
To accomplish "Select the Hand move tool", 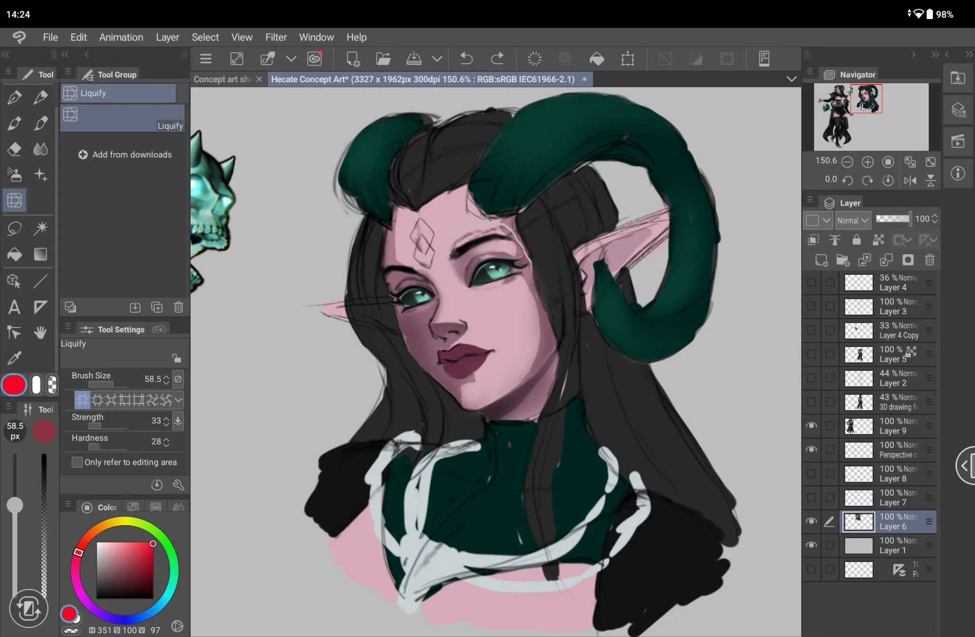I will pyautogui.click(x=40, y=333).
